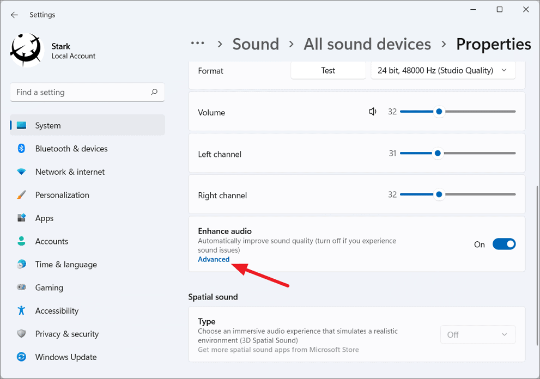Click the Bluetooth icon in sidebar
Screen dimensions: 540x379
tap(21, 148)
